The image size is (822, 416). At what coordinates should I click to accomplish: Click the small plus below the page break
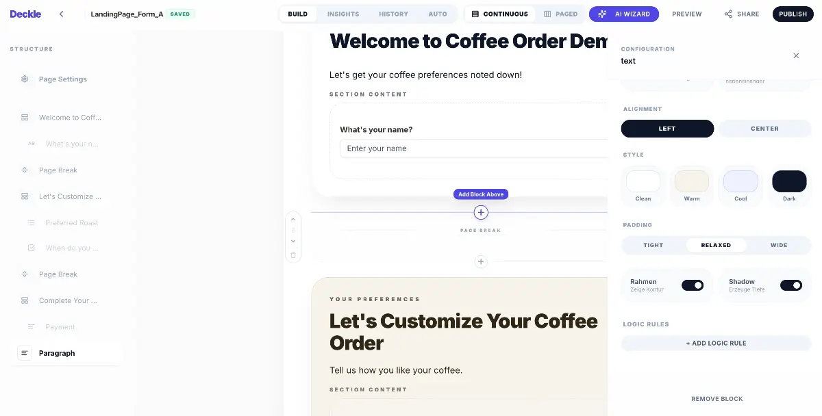coord(481,262)
